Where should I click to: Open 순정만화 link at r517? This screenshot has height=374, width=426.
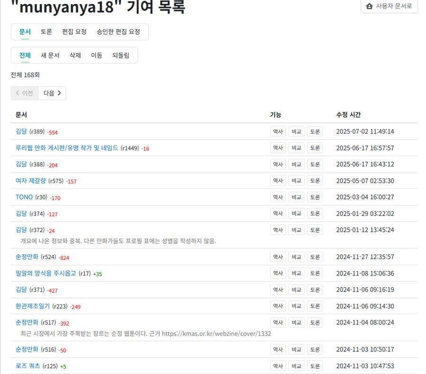point(27,323)
